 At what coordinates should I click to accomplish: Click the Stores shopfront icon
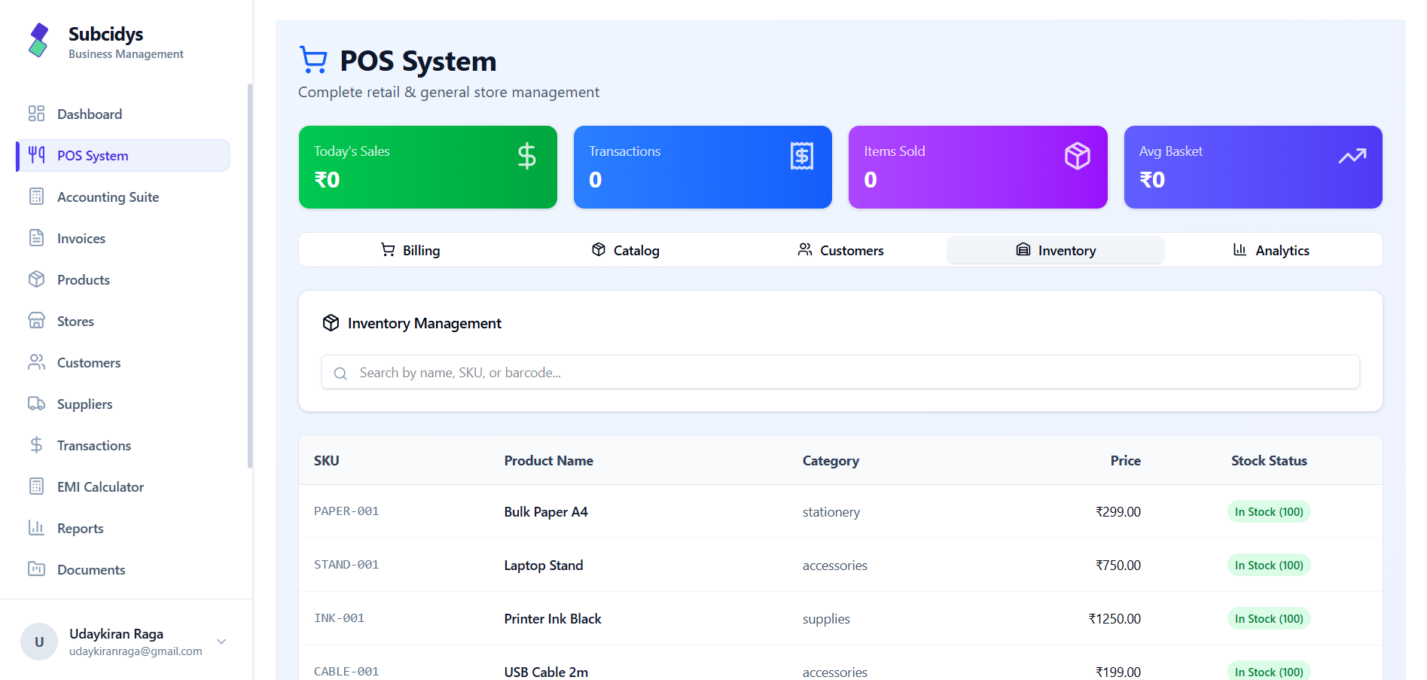pos(36,321)
